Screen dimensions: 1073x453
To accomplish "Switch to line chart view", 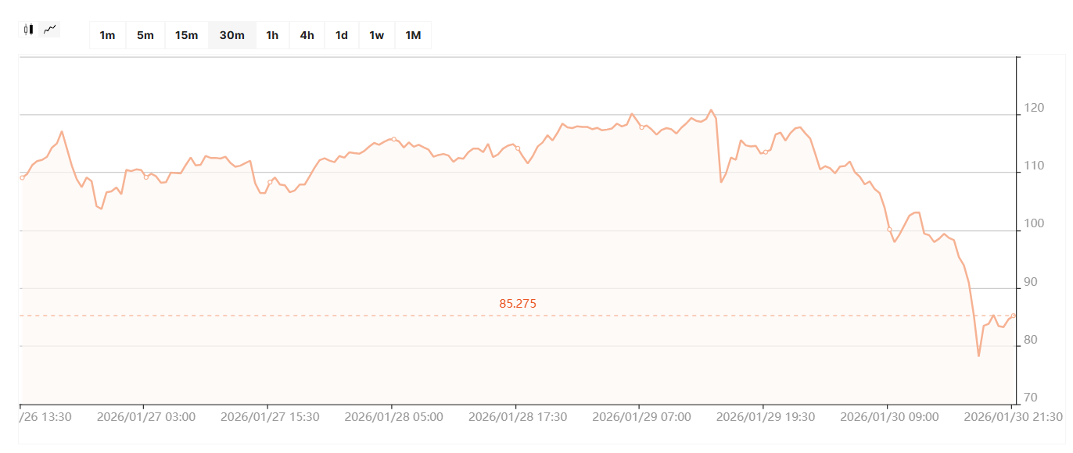I will (x=50, y=30).
